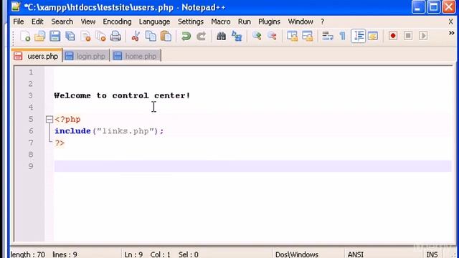Open Replace dialog toolbar icon
459x258 pixels.
pos(237,37)
